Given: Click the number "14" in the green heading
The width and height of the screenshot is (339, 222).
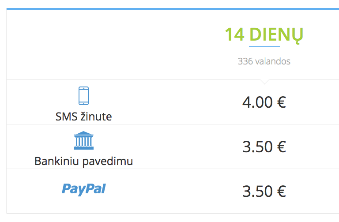Looking at the screenshot, I should [234, 34].
